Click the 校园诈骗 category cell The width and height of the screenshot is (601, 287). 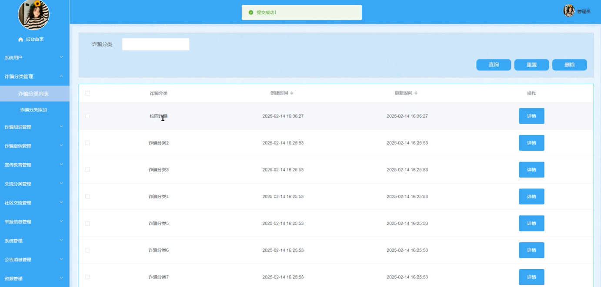(x=159, y=116)
